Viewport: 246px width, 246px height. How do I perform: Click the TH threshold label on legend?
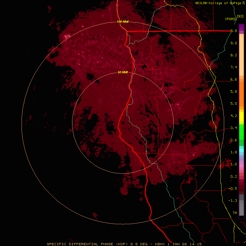[235, 213]
